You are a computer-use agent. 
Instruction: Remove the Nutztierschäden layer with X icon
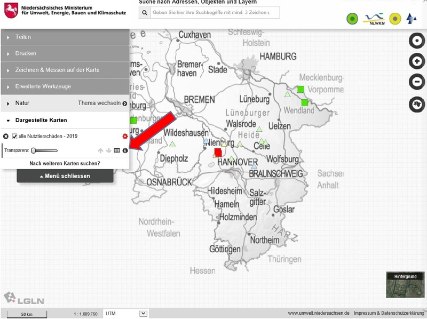click(x=6, y=137)
